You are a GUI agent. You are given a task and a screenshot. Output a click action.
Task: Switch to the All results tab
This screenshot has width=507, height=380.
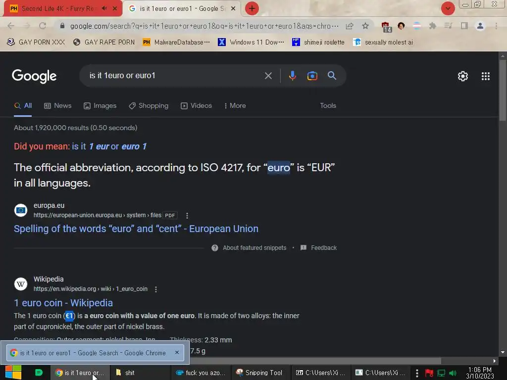tap(23, 106)
